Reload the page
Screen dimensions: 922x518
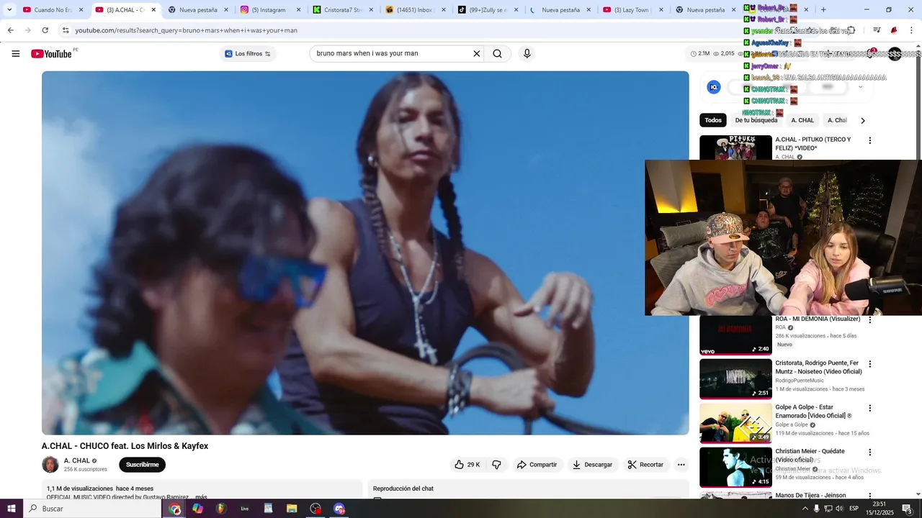click(45, 30)
